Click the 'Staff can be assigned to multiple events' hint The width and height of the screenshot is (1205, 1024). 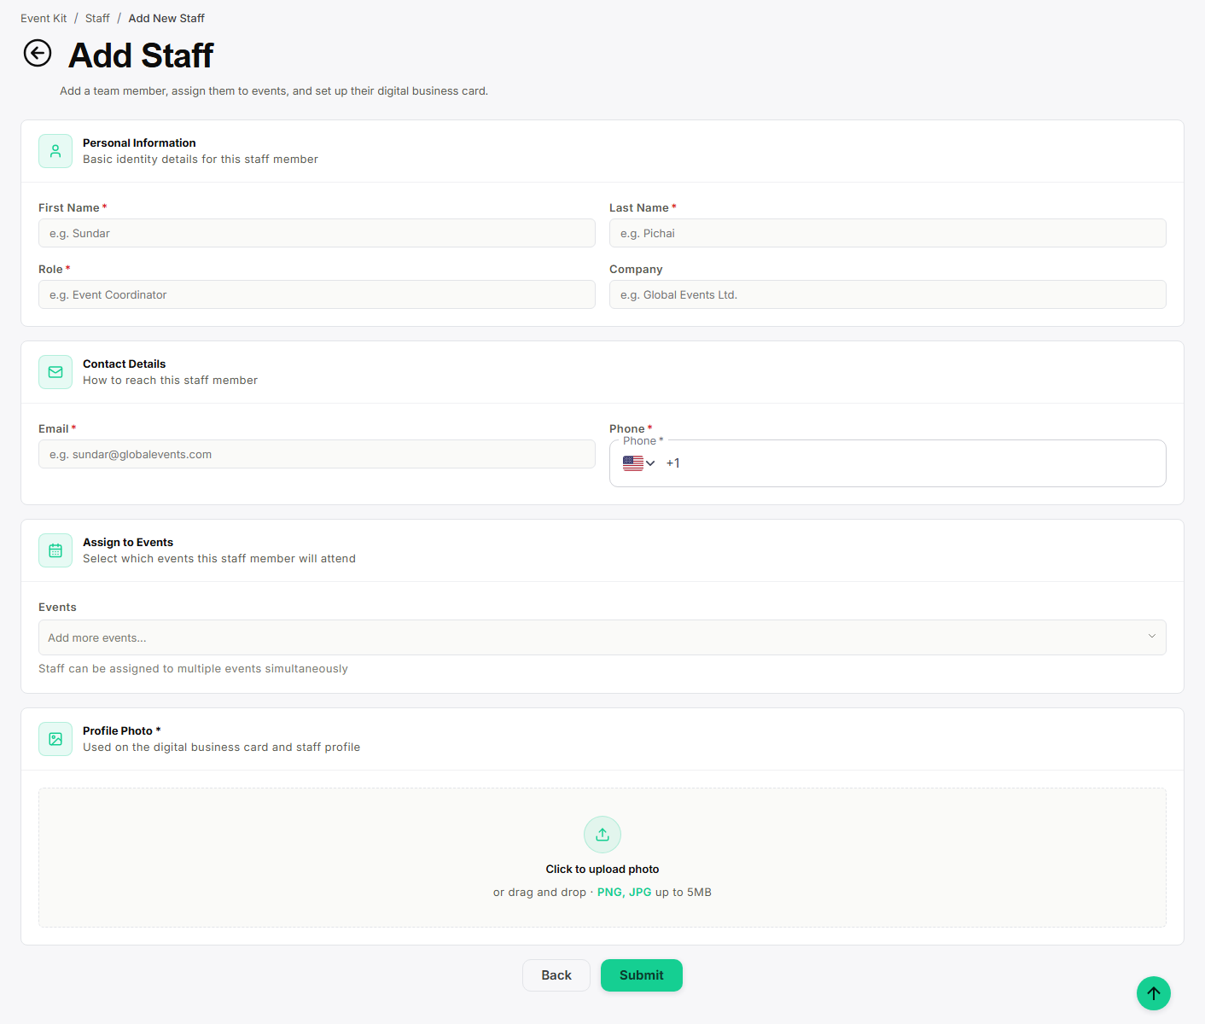tap(193, 669)
